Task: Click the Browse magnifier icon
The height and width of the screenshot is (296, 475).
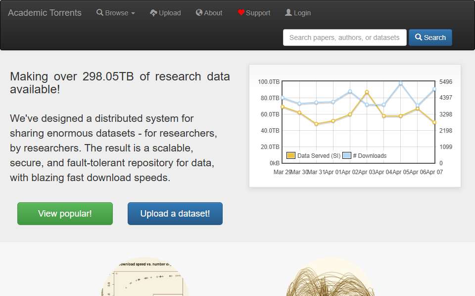Action: coord(99,12)
